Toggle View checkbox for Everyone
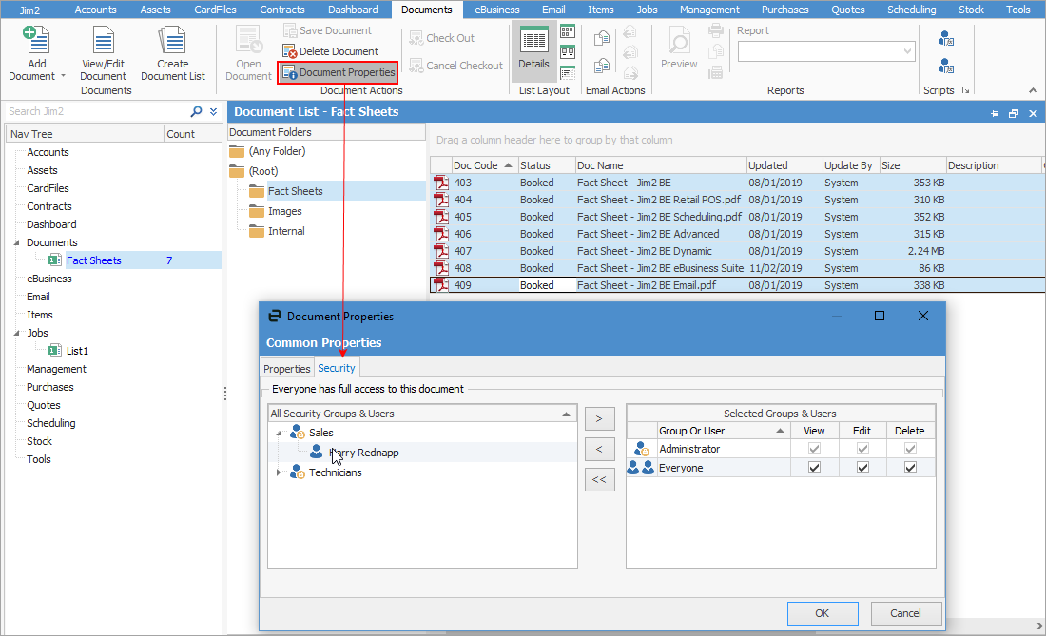This screenshot has height=636, width=1046. [x=814, y=468]
